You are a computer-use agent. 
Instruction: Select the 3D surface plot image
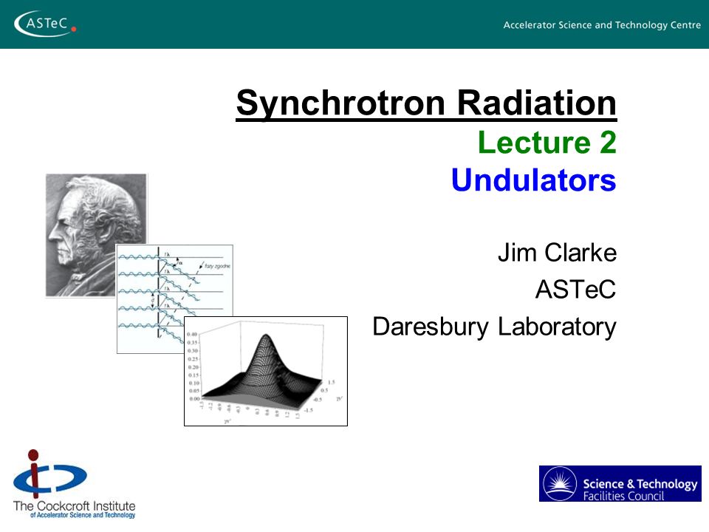266,371
